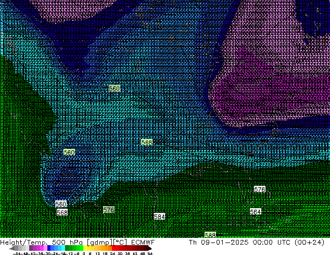The image size is (330, 255).
Task: Click the white-background "568" contour label
Action: 62,212
